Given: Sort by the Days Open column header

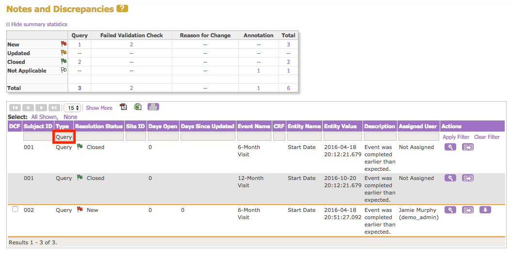Looking at the screenshot, I should 163,126.
